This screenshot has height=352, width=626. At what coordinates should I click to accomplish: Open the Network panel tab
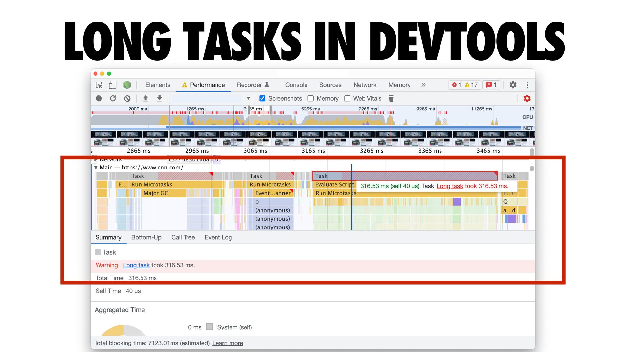pyautogui.click(x=365, y=85)
